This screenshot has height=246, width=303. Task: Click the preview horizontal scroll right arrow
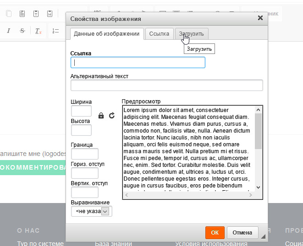click(x=250, y=195)
